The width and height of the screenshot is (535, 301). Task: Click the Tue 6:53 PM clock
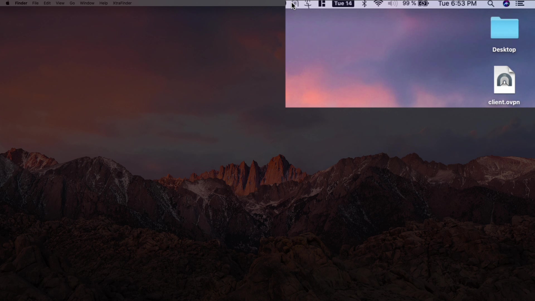tap(457, 4)
